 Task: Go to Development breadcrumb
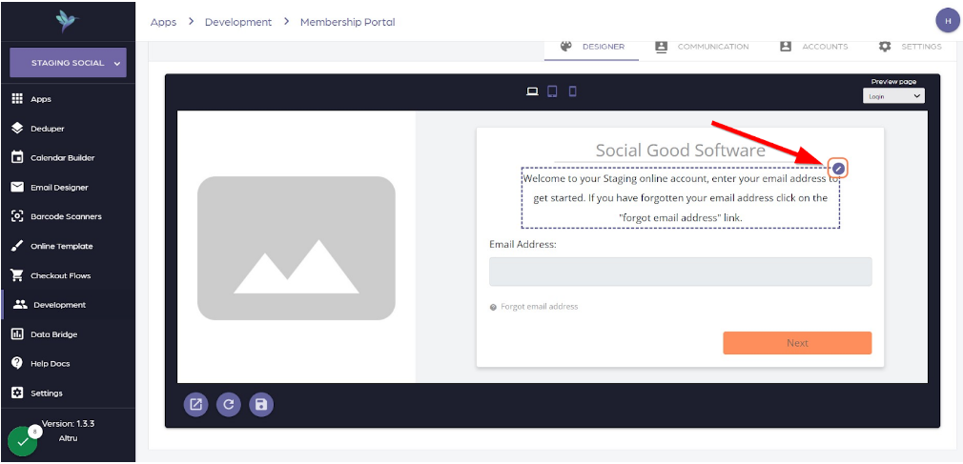[x=238, y=22]
